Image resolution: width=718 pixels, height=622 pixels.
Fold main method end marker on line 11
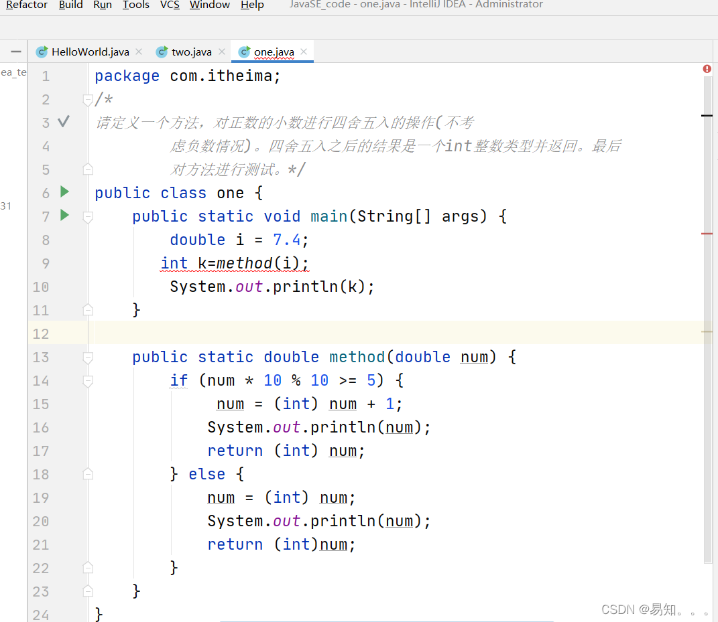(x=88, y=309)
